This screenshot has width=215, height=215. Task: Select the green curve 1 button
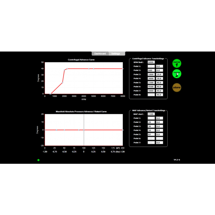click(x=177, y=64)
